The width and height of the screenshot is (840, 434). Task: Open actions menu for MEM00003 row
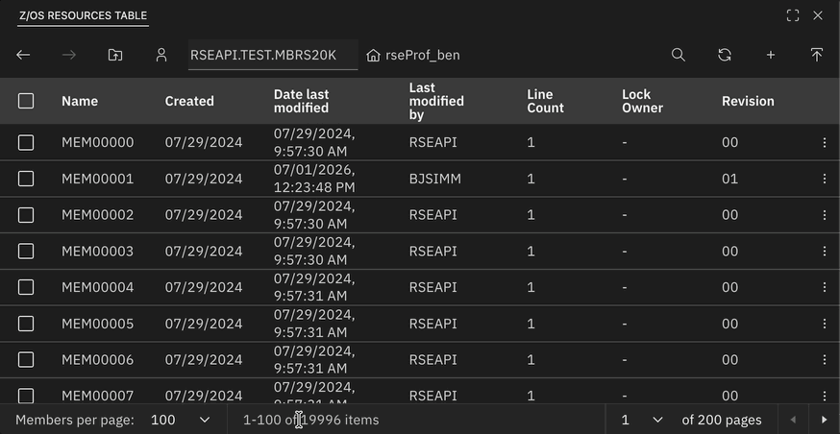[x=825, y=251]
